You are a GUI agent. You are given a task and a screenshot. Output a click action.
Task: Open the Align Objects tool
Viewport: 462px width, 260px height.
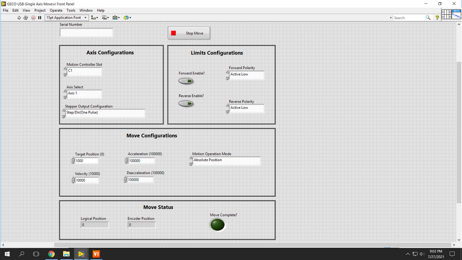94,18
